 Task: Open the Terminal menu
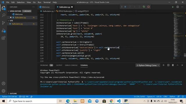pyautogui.click(x=47, y=2)
